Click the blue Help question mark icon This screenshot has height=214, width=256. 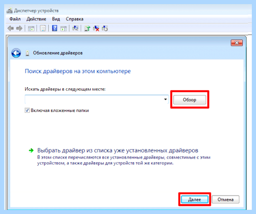coord(55,28)
